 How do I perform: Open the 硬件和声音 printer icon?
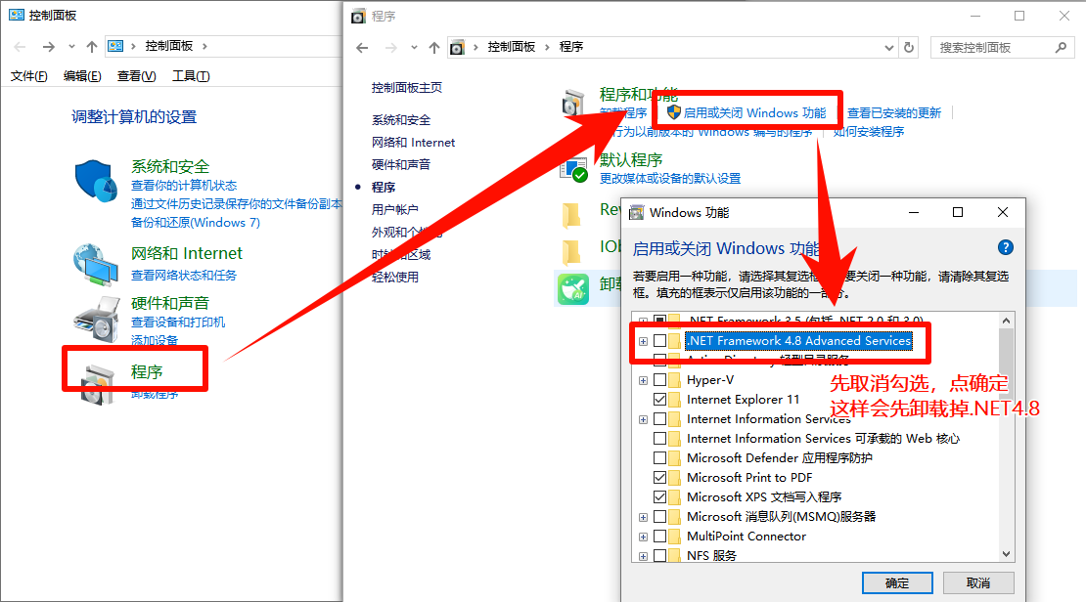(96, 319)
